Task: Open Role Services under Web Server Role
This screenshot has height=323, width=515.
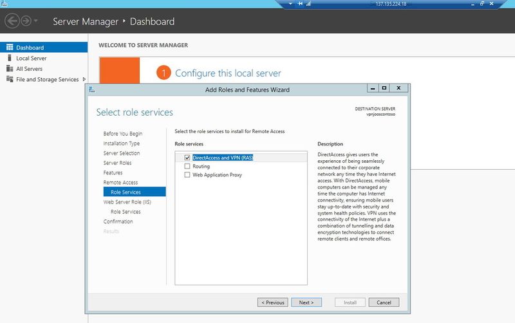Action: (x=126, y=212)
